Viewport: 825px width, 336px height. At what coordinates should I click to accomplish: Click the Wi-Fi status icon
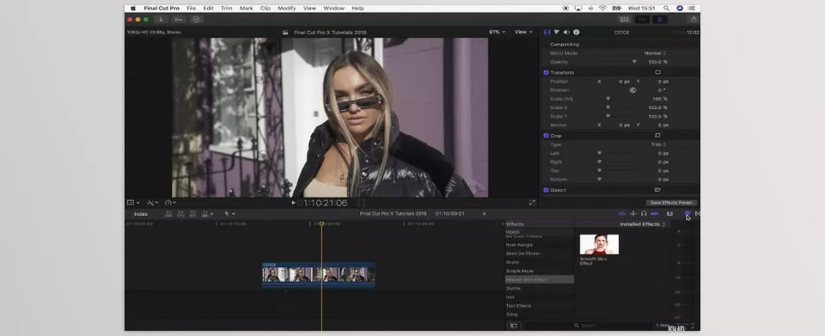[x=603, y=9]
